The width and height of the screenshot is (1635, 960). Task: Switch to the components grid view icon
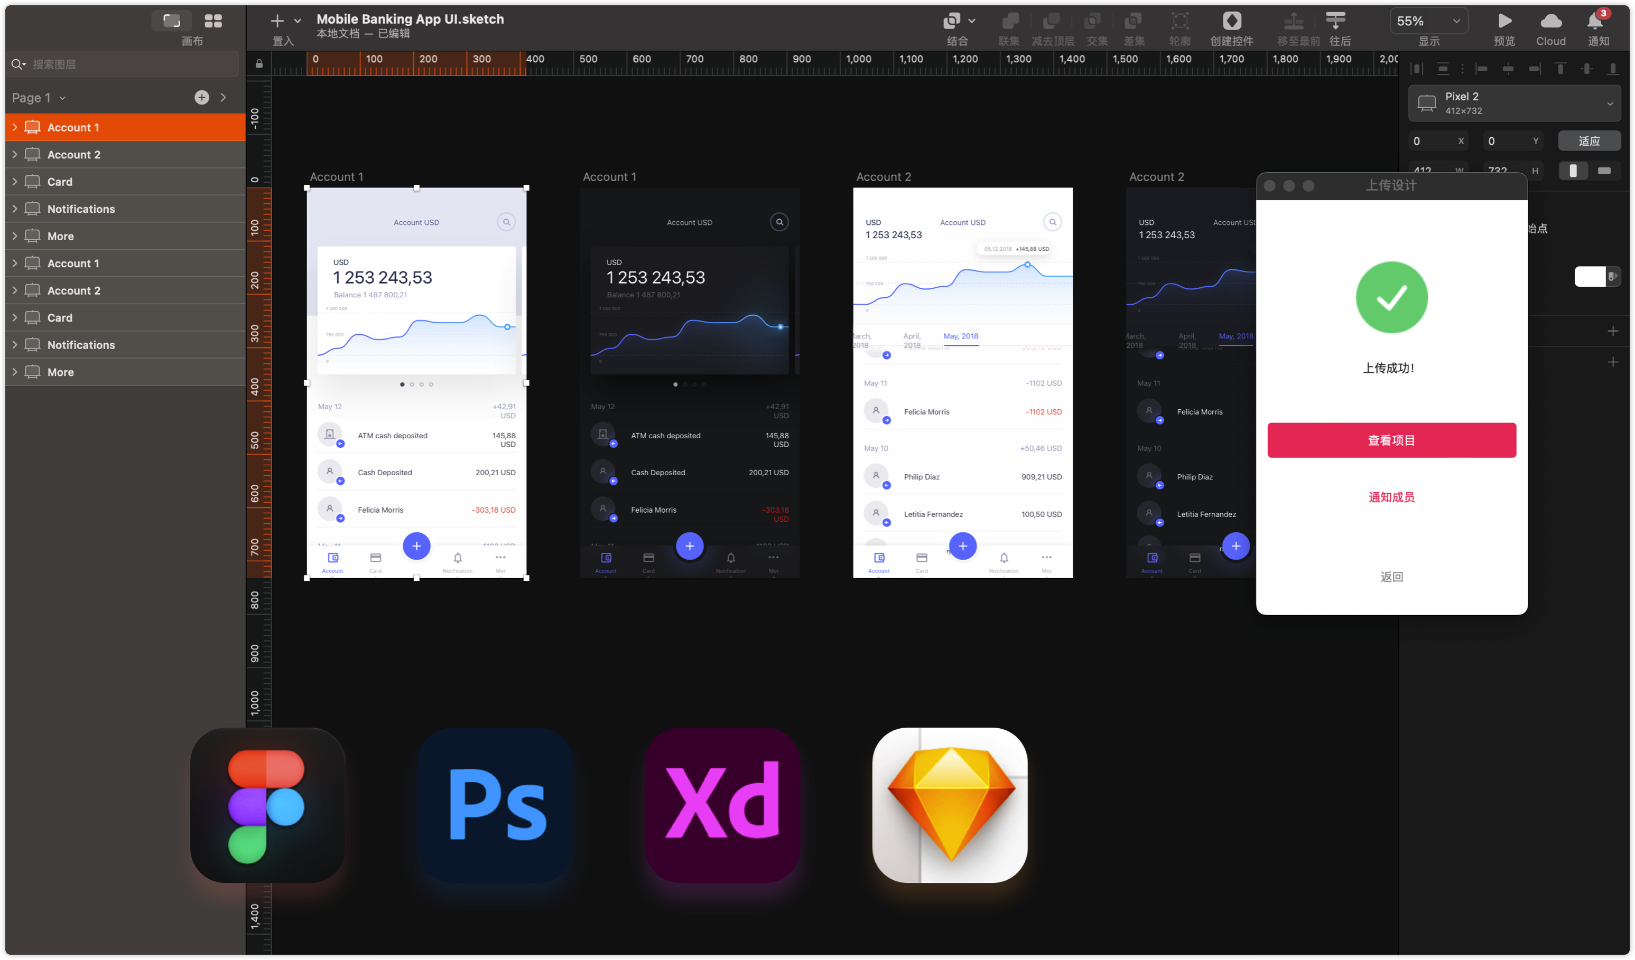pos(213,21)
